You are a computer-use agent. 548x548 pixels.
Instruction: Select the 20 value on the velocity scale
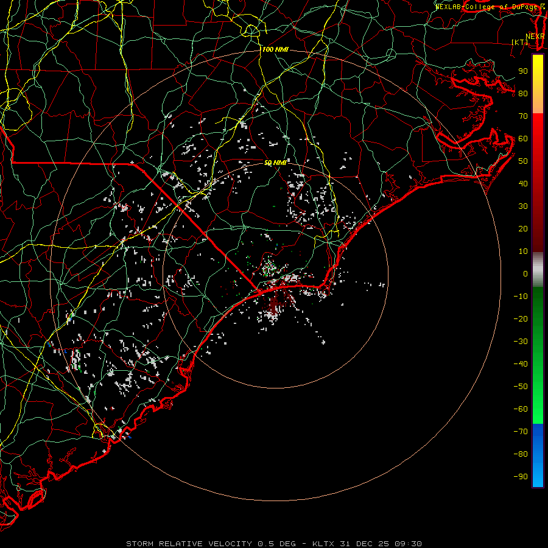[x=523, y=229]
